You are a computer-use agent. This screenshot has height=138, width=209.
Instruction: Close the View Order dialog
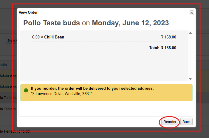tap(192, 13)
